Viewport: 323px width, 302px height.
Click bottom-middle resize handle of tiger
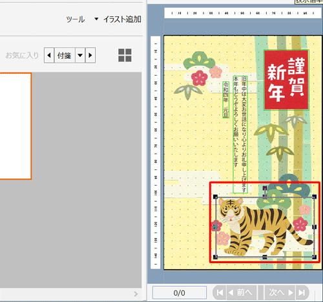tap(265, 257)
